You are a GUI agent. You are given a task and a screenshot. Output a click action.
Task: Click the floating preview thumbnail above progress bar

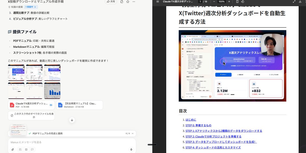coord(18,130)
